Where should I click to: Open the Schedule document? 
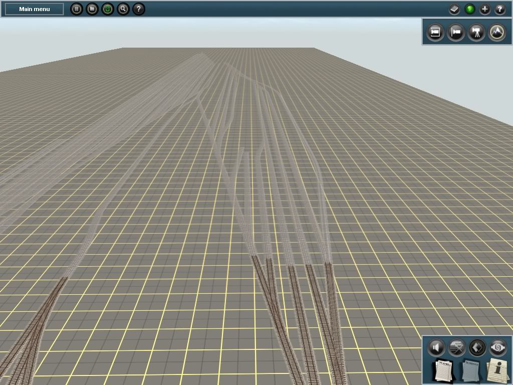click(471, 370)
